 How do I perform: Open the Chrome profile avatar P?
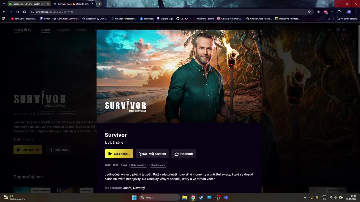(349, 12)
